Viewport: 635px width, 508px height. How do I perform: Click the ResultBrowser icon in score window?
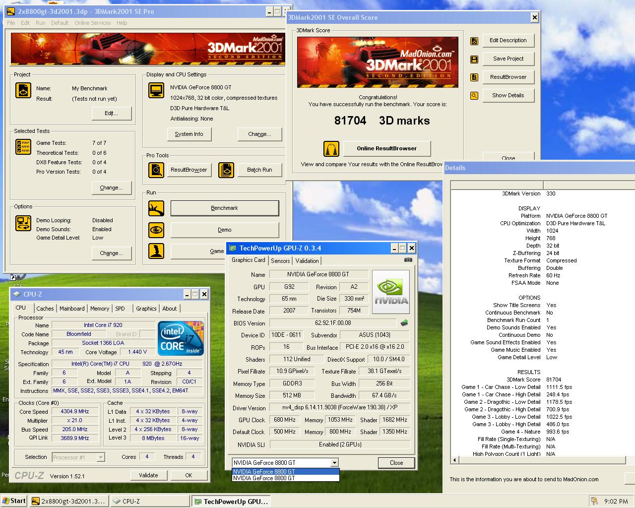pos(474,77)
